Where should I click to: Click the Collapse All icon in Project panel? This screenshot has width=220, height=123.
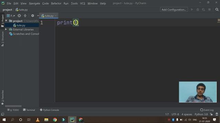click(25, 16)
